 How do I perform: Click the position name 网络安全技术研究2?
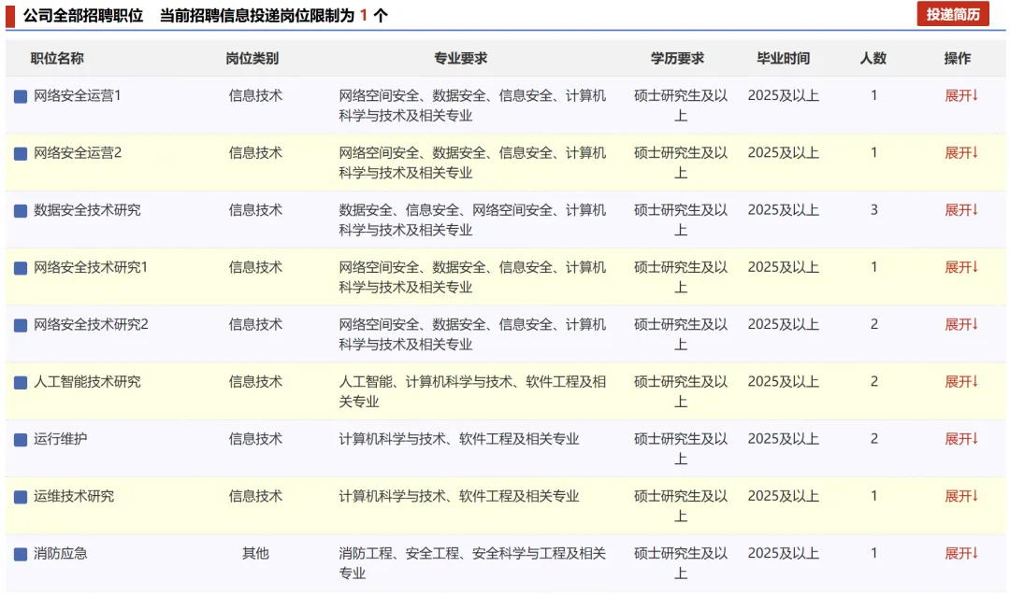(91, 324)
